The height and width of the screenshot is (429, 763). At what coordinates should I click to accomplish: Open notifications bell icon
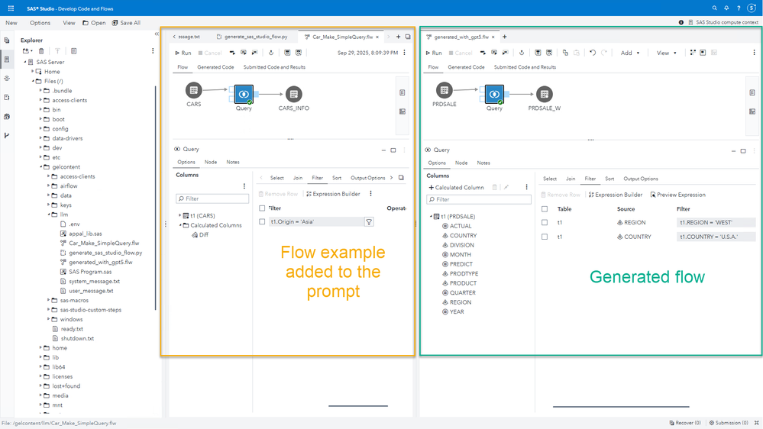click(x=726, y=8)
